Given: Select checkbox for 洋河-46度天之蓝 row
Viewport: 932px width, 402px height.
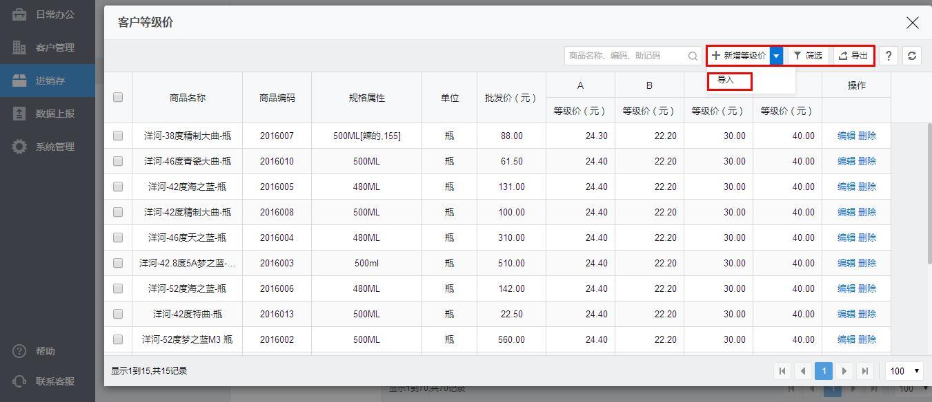Looking at the screenshot, I should (118, 237).
